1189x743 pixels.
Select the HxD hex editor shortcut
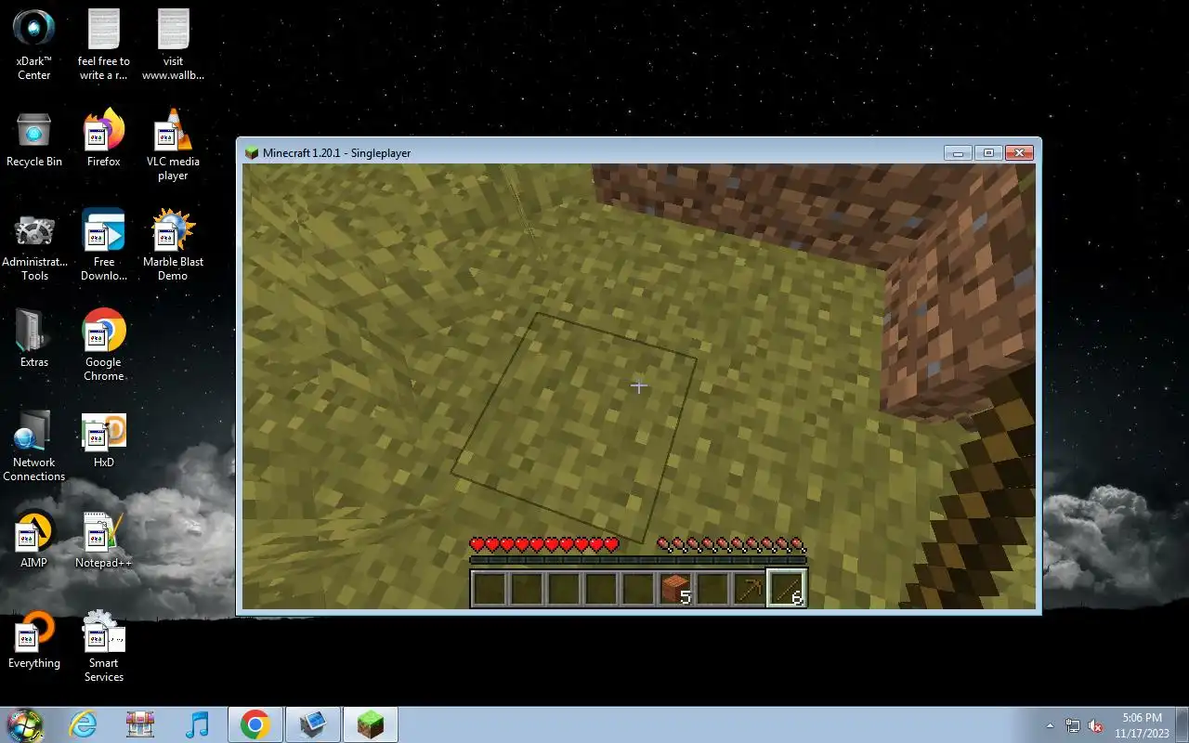pyautogui.click(x=104, y=440)
